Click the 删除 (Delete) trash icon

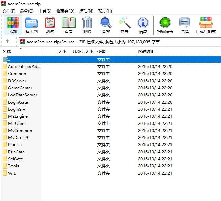coord(87,25)
